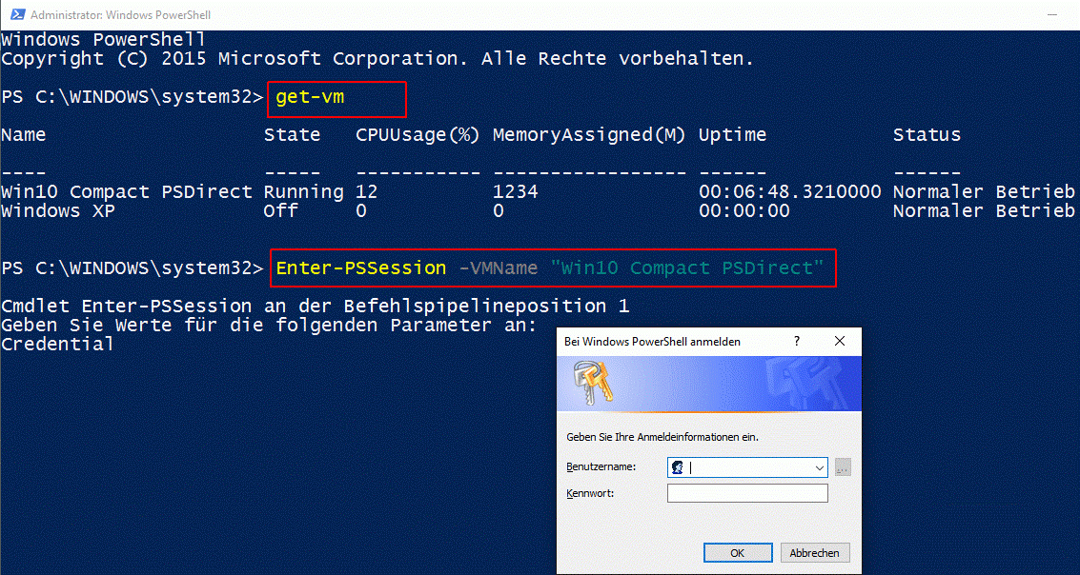Click the highlighted get-vm command
This screenshot has height=575, width=1080.
point(310,98)
